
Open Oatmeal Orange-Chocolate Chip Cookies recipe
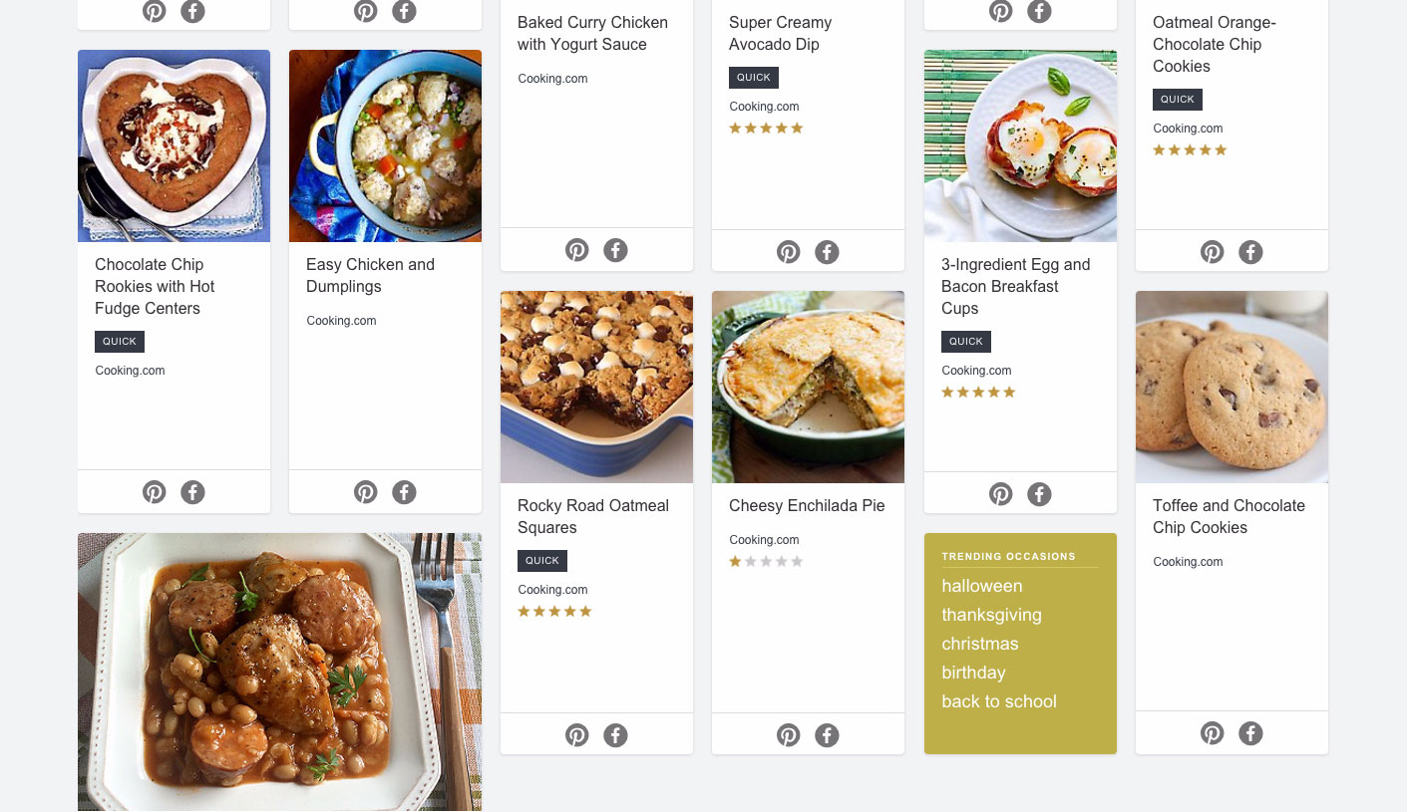tap(1215, 44)
